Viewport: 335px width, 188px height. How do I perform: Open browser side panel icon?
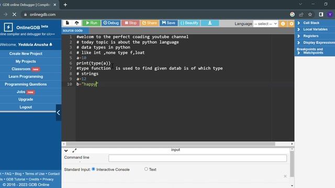click(x=321, y=15)
